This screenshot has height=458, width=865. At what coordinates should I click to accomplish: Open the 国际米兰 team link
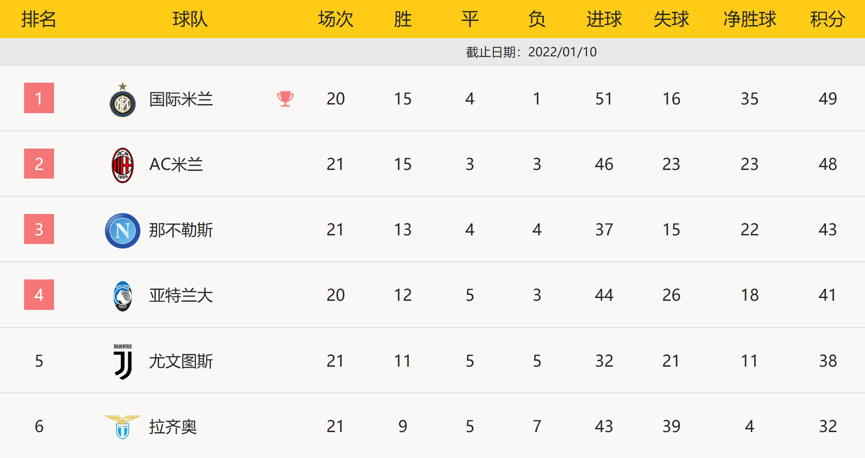[181, 99]
